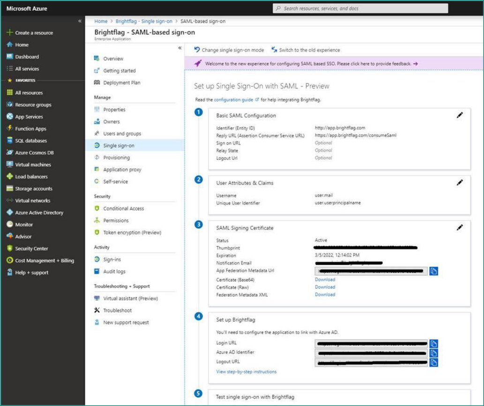
Task: Open Application proxy item
Action: pyautogui.click(x=122, y=170)
